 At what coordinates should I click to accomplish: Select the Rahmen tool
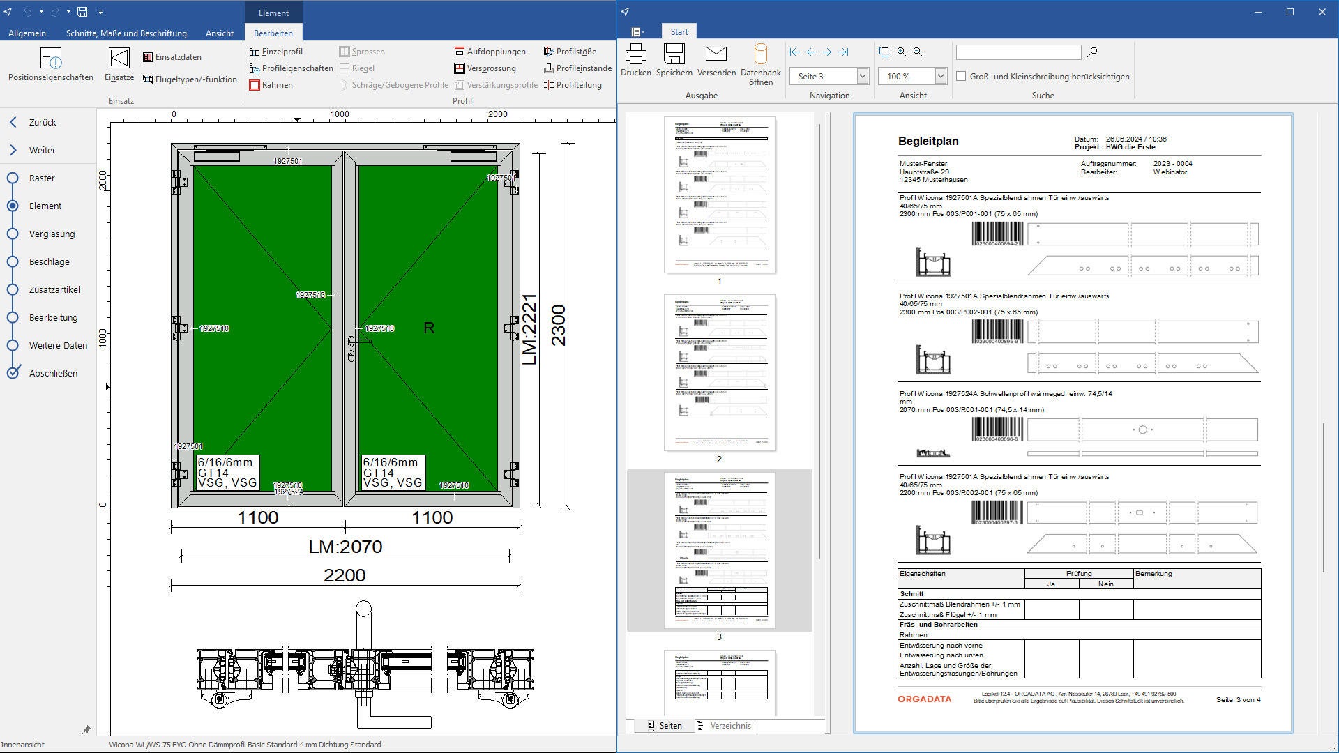tap(271, 85)
